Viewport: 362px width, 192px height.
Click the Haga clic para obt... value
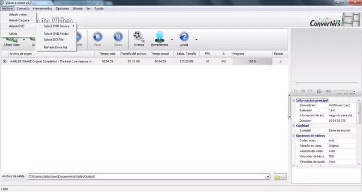341,115
